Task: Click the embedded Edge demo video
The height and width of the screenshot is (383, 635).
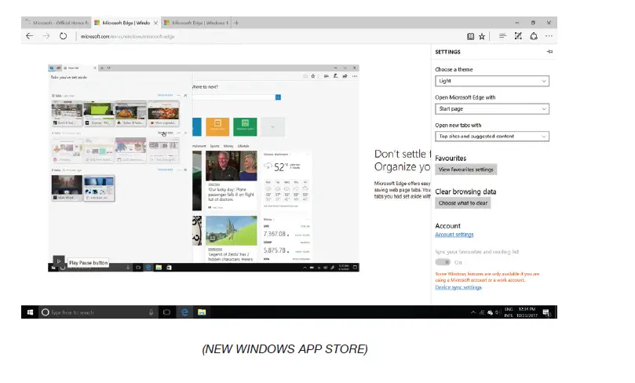Action: [x=203, y=168]
